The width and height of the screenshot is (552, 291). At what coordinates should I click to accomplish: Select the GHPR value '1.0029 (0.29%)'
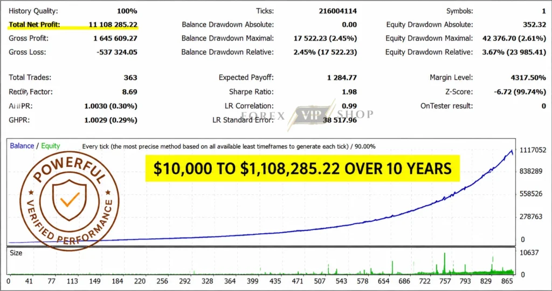(x=111, y=120)
